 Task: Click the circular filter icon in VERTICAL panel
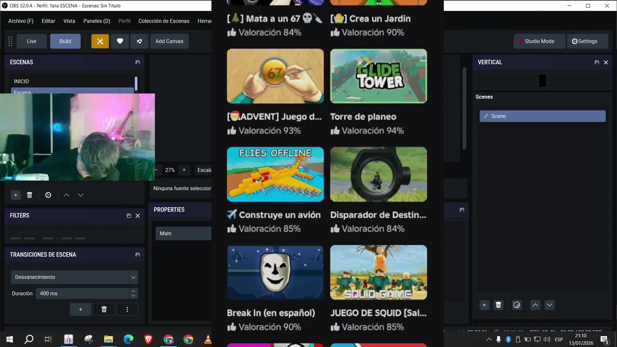517,305
